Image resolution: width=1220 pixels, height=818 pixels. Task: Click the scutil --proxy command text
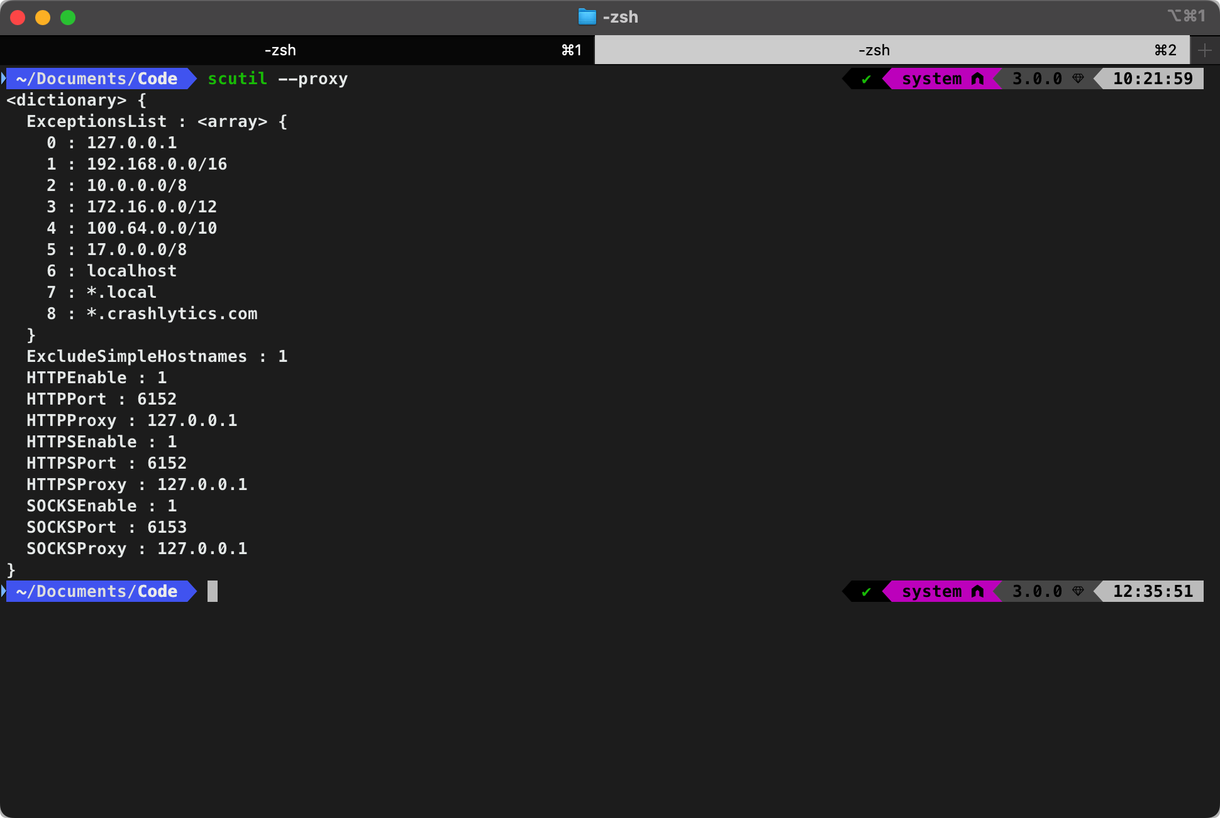point(277,79)
